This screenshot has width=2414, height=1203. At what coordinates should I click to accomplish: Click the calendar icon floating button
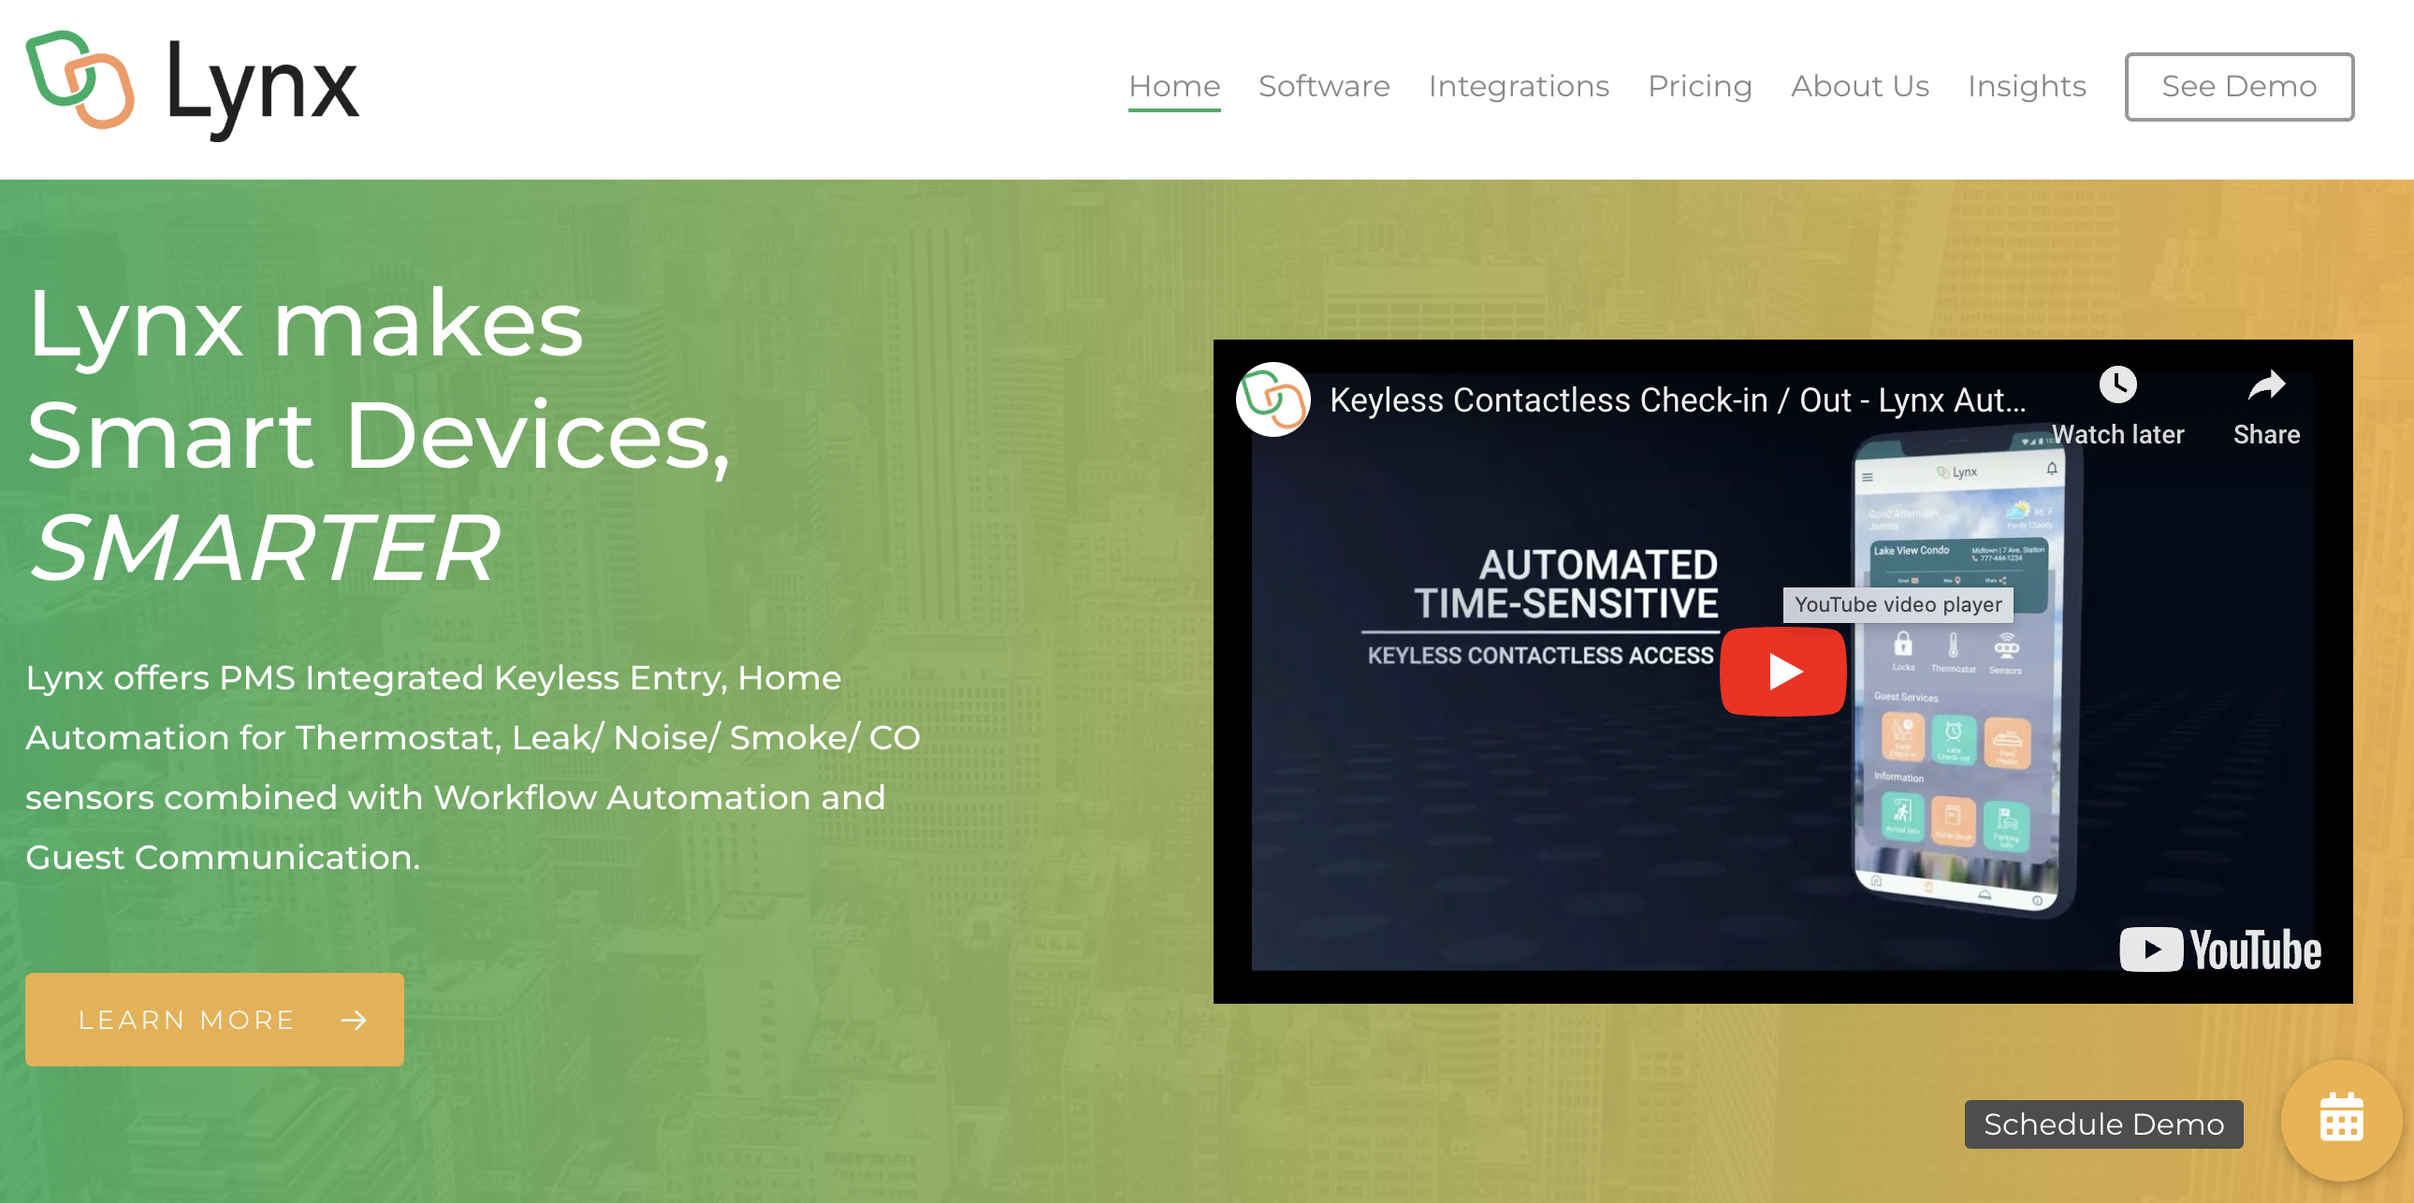2340,1119
